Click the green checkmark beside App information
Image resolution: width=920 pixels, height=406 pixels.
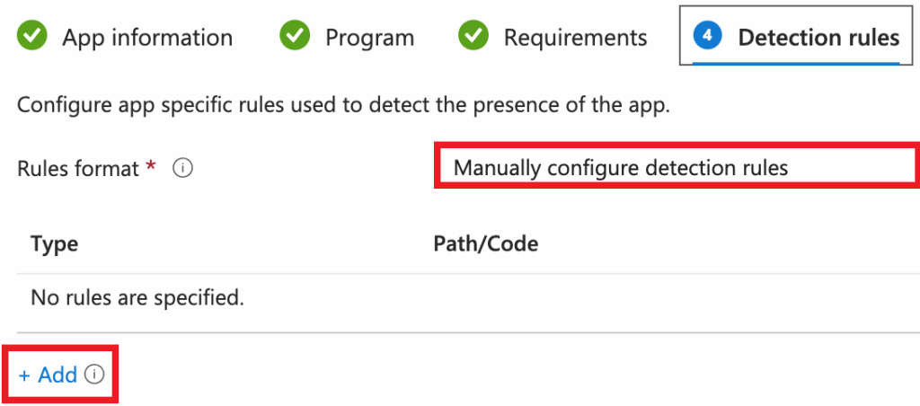33,37
